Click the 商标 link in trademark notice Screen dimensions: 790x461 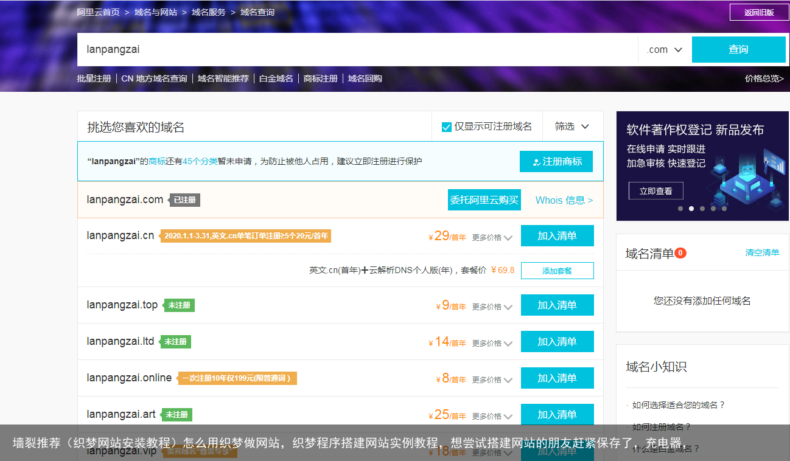pyautogui.click(x=157, y=162)
